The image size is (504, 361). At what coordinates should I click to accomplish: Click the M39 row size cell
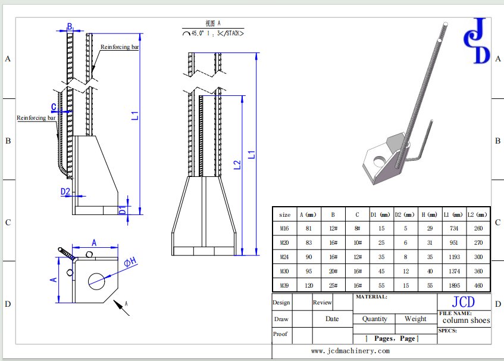(284, 285)
